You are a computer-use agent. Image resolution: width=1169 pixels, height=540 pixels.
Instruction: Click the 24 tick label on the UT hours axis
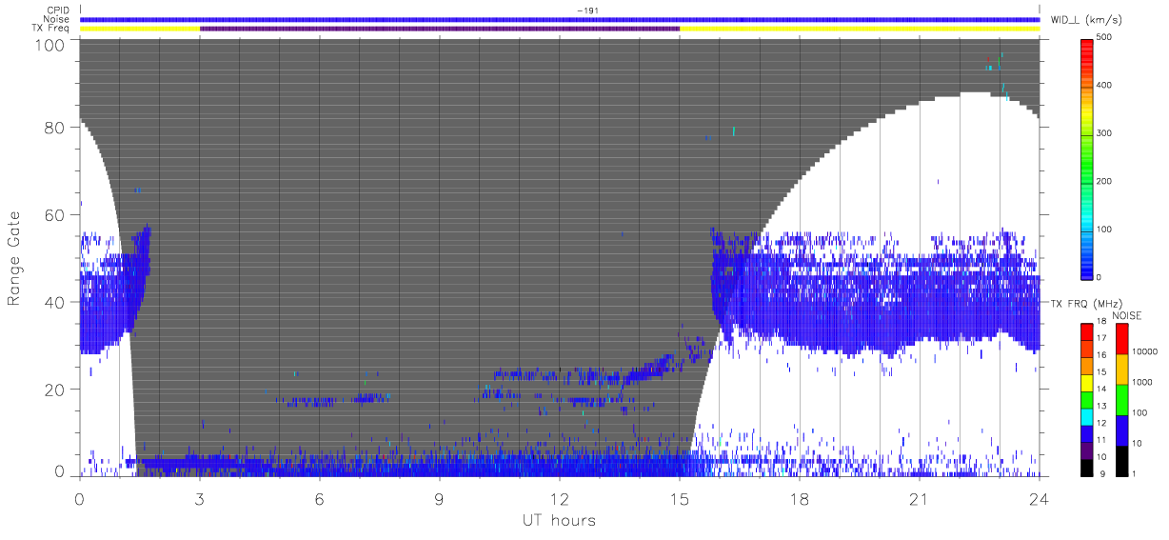click(1040, 498)
